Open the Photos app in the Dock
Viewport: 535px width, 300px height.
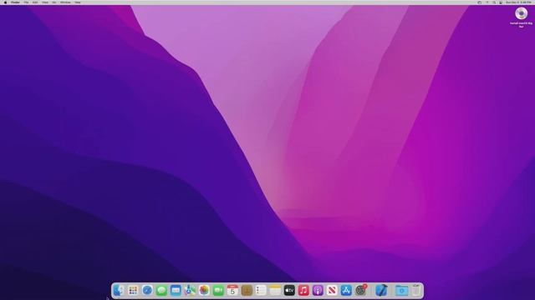[x=204, y=291]
